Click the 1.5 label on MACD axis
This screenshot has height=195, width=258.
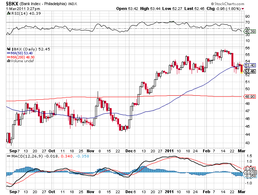click(250, 156)
